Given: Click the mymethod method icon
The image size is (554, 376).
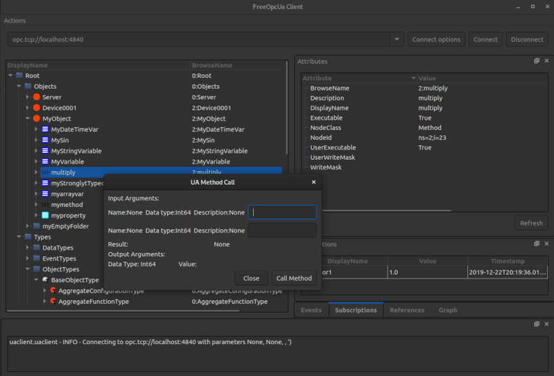Looking at the screenshot, I should [x=45, y=205].
